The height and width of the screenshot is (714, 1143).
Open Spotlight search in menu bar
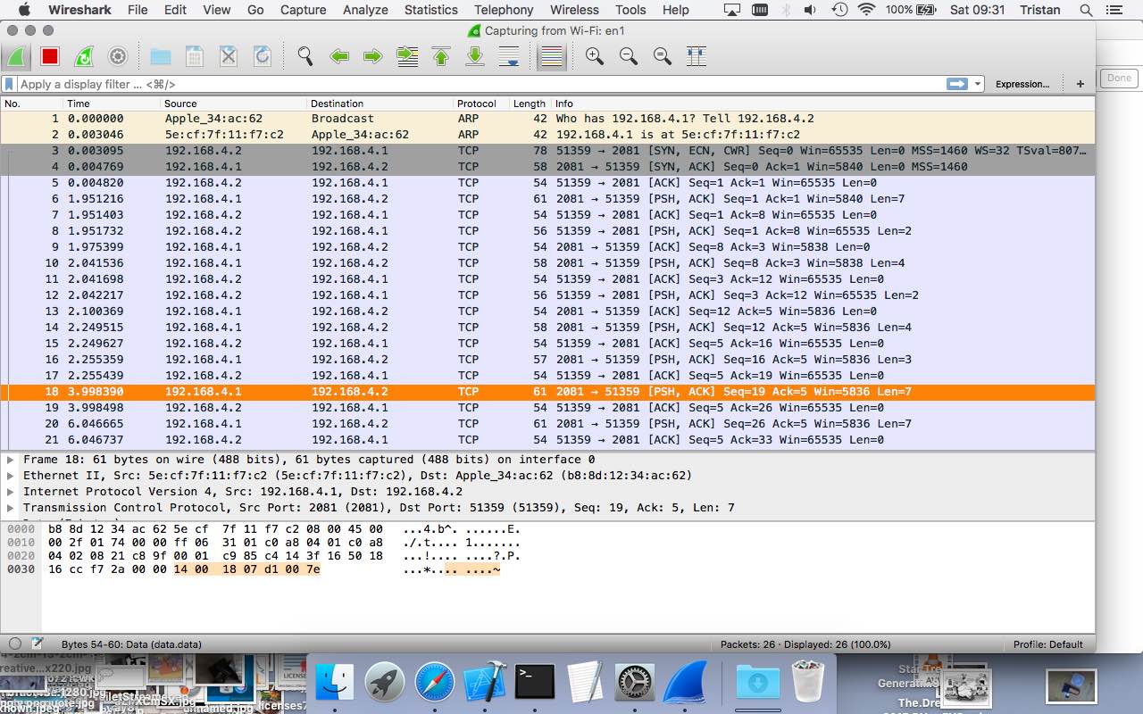coord(1086,10)
